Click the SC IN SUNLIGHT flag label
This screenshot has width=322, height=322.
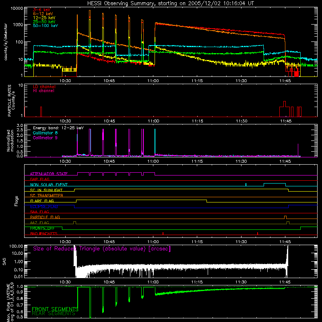[x=46, y=190]
